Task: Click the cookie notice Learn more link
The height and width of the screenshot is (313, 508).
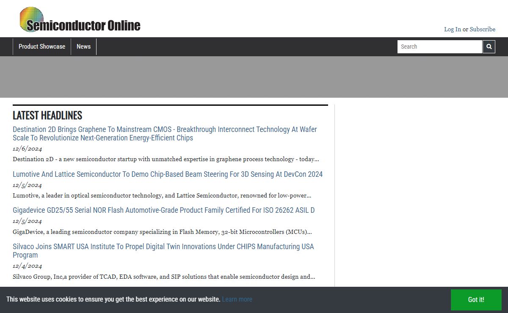Action: click(237, 299)
